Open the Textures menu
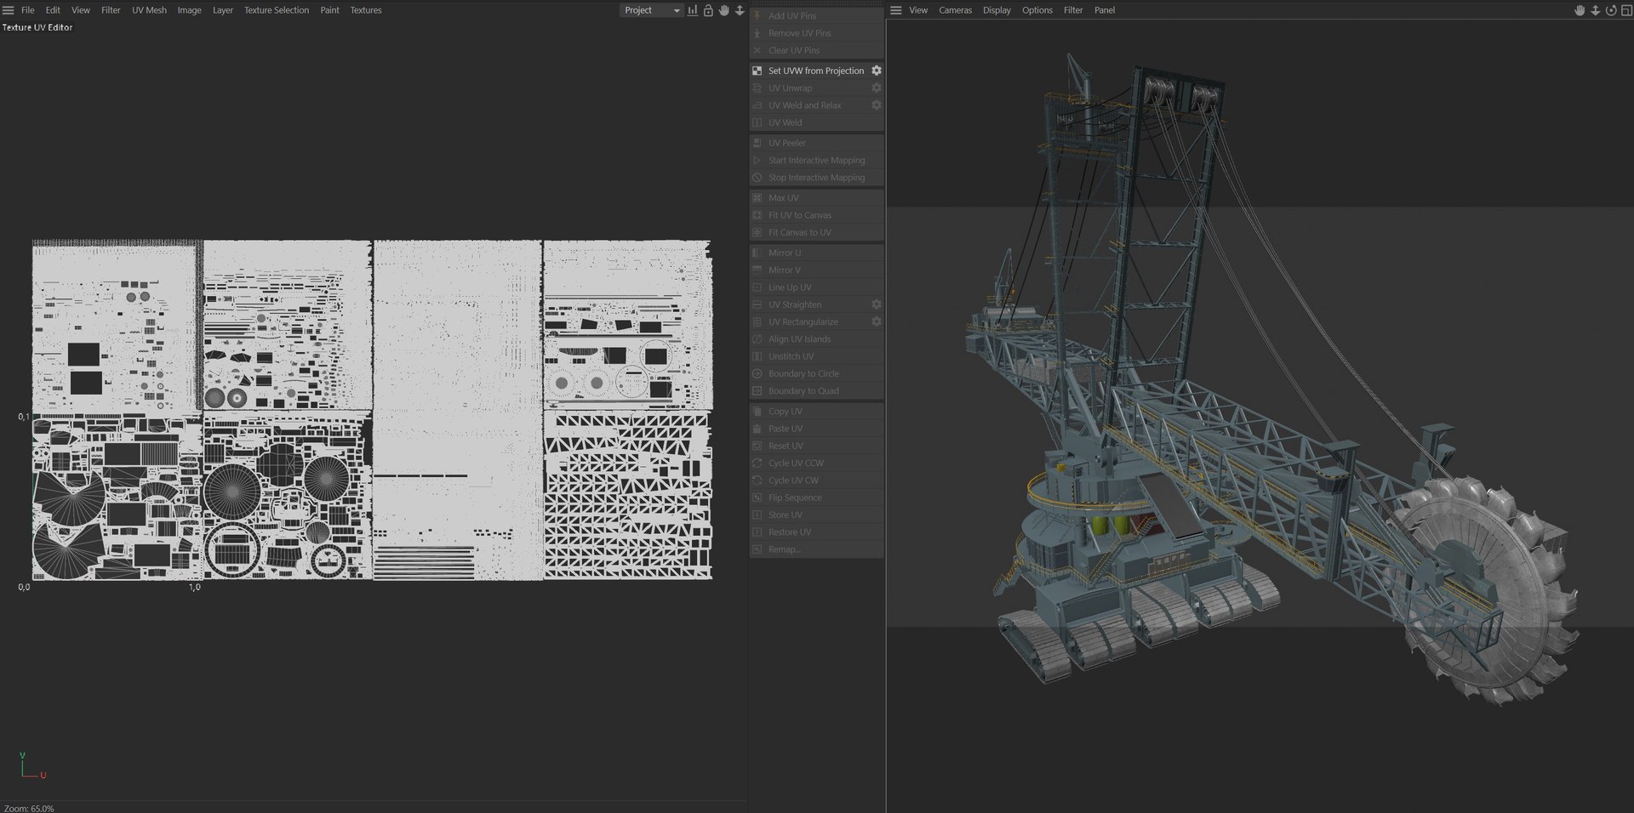 [366, 10]
